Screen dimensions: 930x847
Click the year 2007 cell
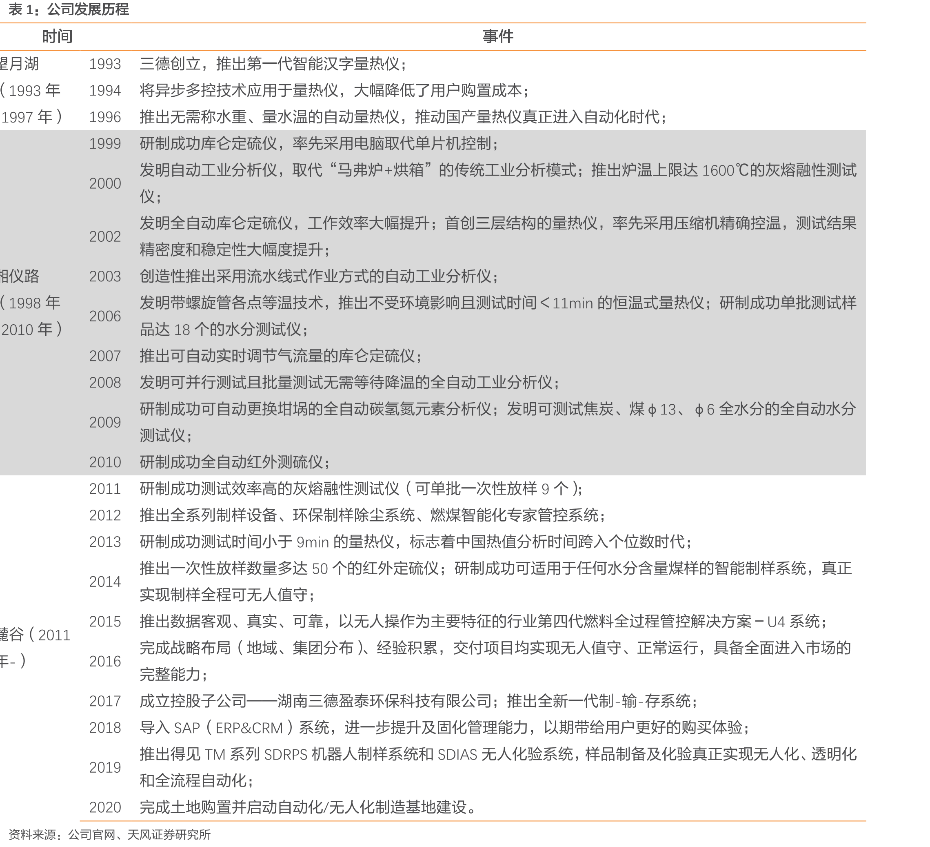[105, 357]
